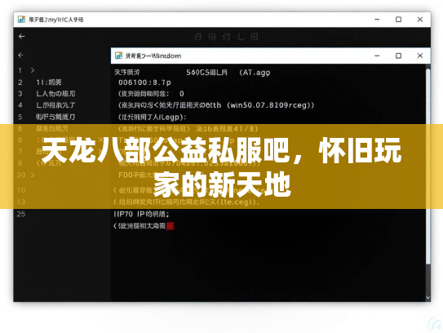Click the "(AT.agp" text in header line
Image resolution: width=443 pixels, height=333 pixels.
(255, 73)
